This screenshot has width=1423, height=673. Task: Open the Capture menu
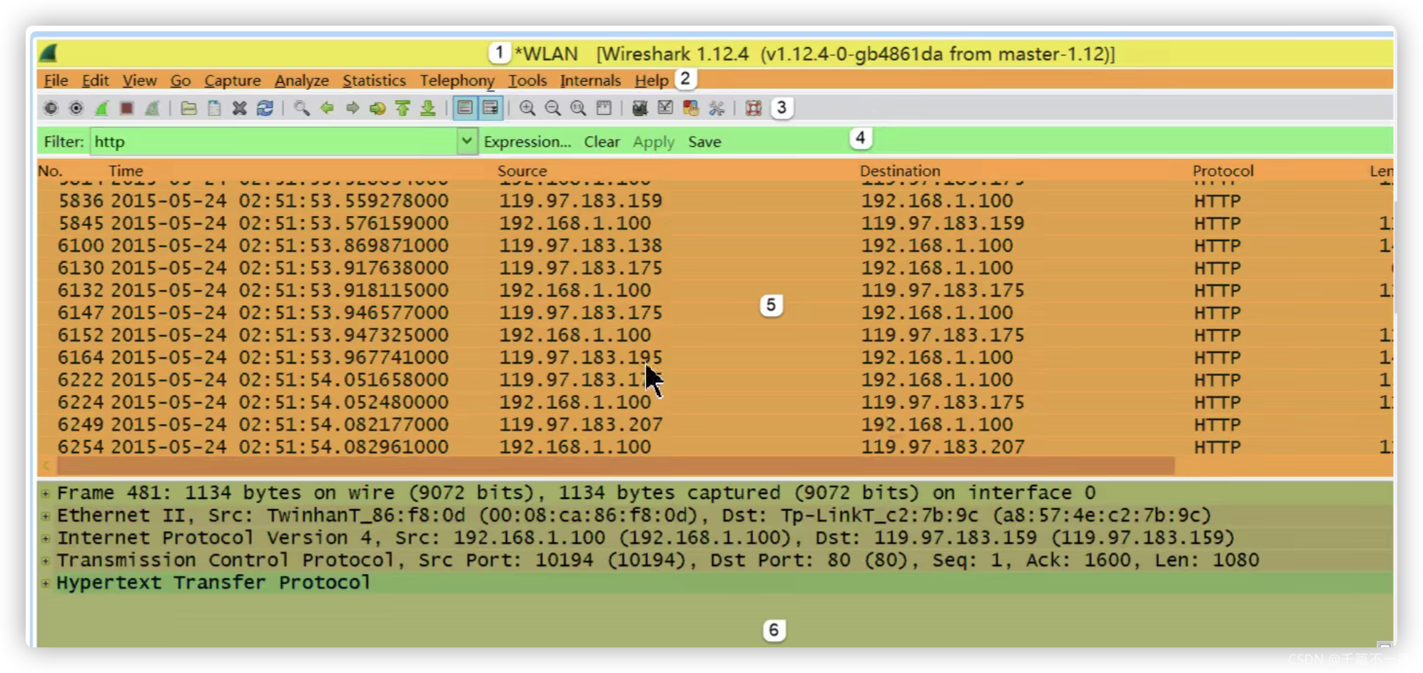233,81
